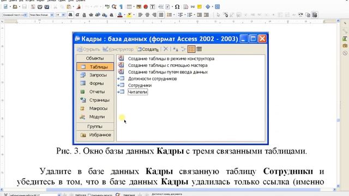Viewport: 349px width, 196px height.
Task: Open Find and Replace magnifier icon
Action: (x=114, y=7)
